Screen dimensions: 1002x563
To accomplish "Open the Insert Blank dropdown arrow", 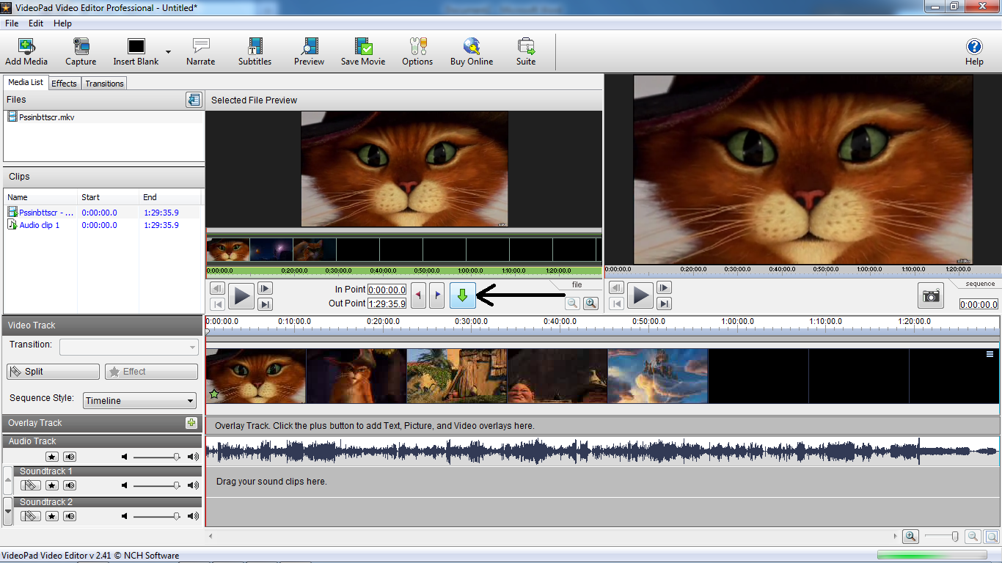I will click(168, 52).
